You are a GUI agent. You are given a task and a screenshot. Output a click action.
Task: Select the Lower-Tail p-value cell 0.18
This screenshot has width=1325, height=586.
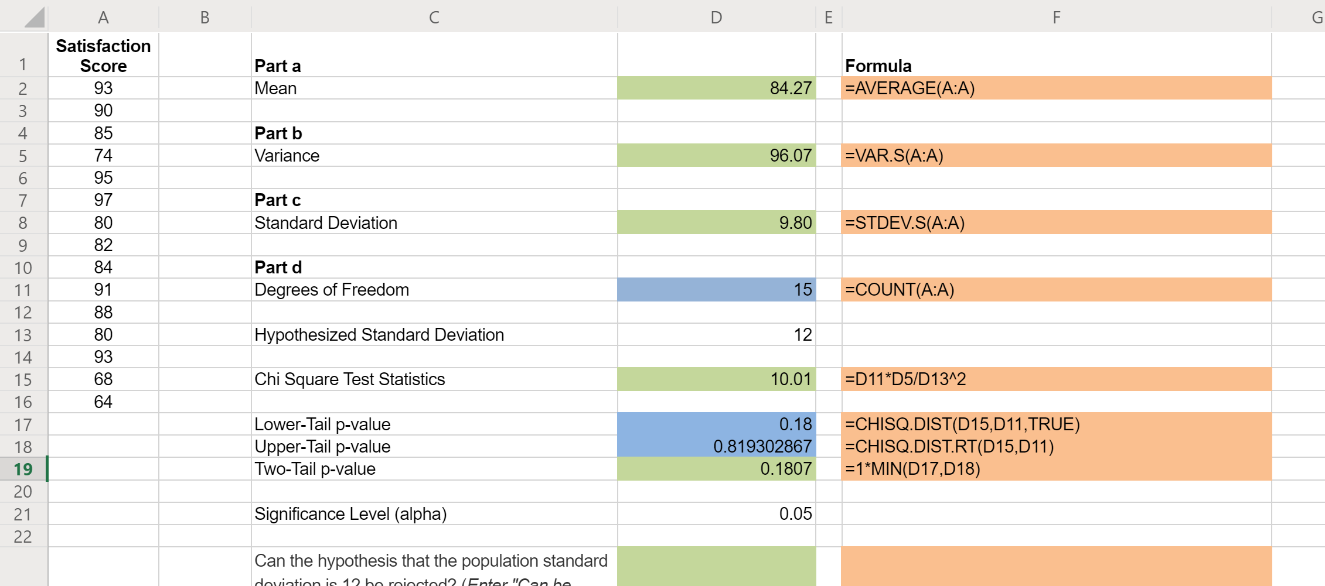tap(716, 424)
